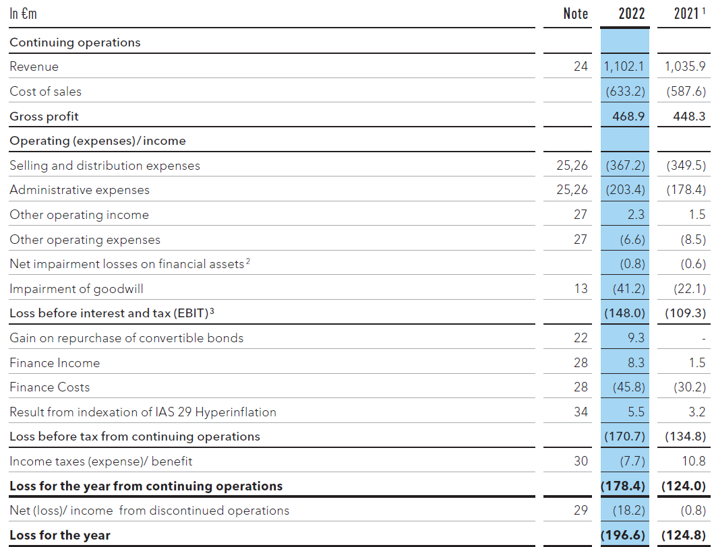Click 2022 Gross profit value 468.9
This screenshot has width=712, height=547.
628,117
